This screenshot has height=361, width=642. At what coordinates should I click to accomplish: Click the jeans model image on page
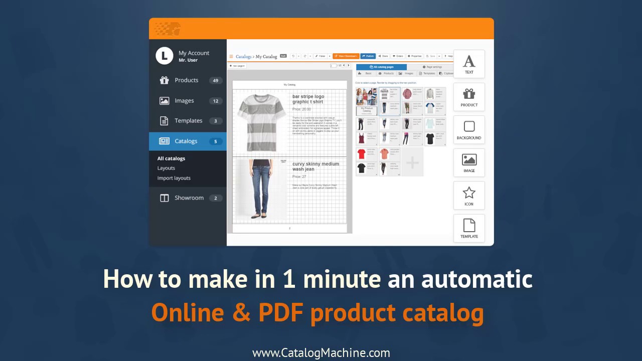click(x=261, y=190)
